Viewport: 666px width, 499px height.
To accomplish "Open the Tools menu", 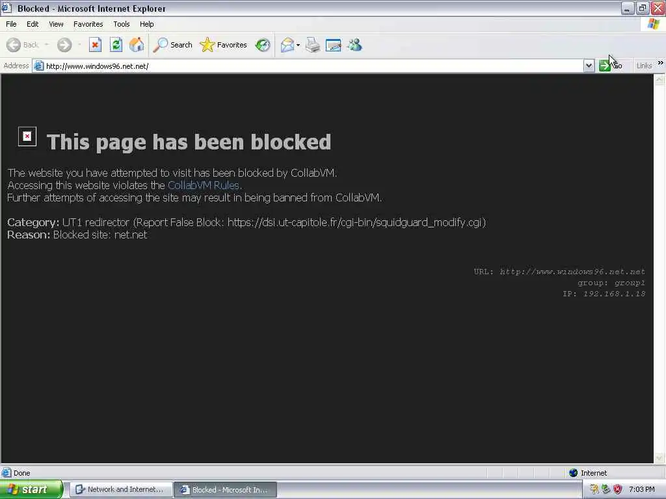I will [x=121, y=24].
